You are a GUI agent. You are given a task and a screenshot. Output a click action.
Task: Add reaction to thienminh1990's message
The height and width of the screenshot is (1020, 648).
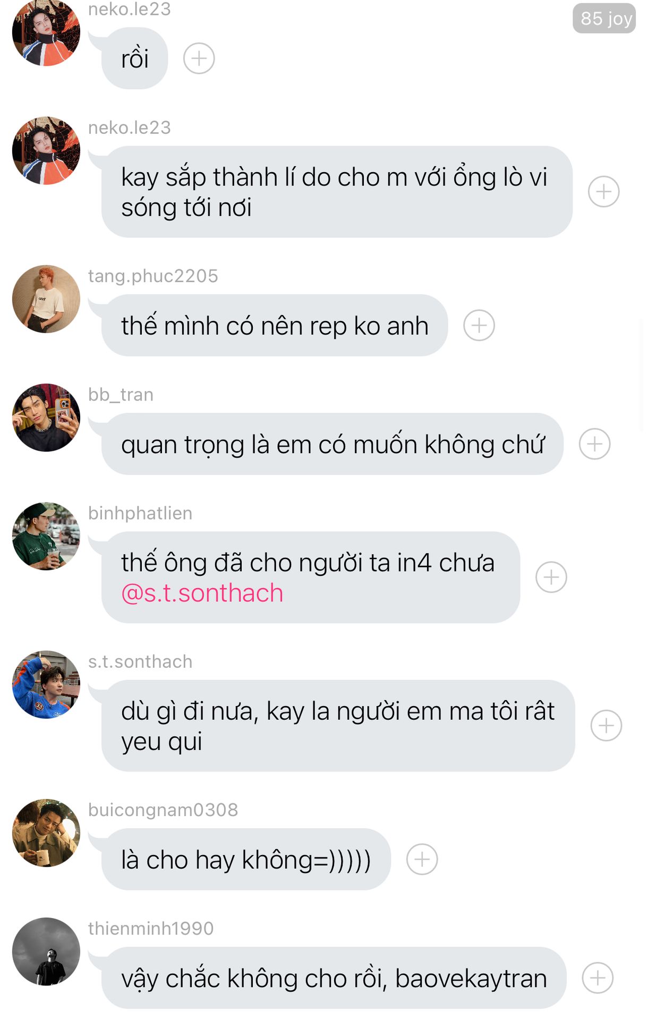598,978
